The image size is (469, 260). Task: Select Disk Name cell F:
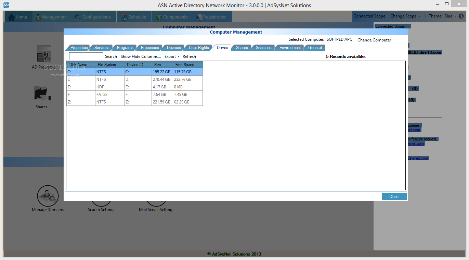(81, 95)
